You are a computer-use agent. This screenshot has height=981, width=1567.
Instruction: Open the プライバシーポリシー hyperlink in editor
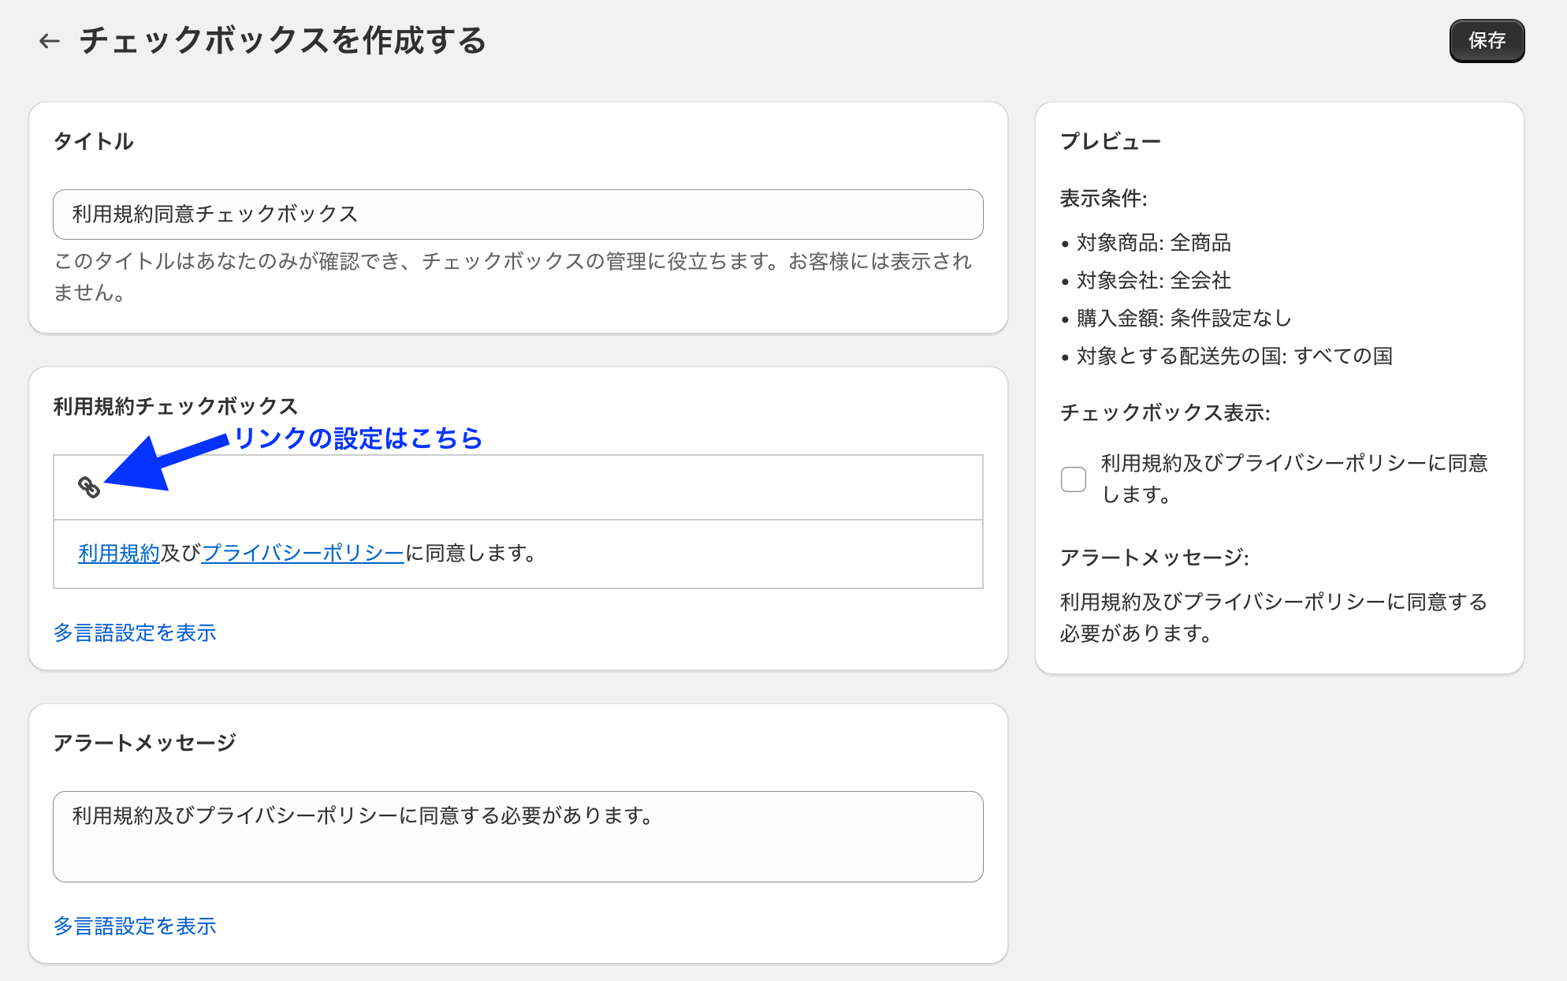click(x=303, y=554)
